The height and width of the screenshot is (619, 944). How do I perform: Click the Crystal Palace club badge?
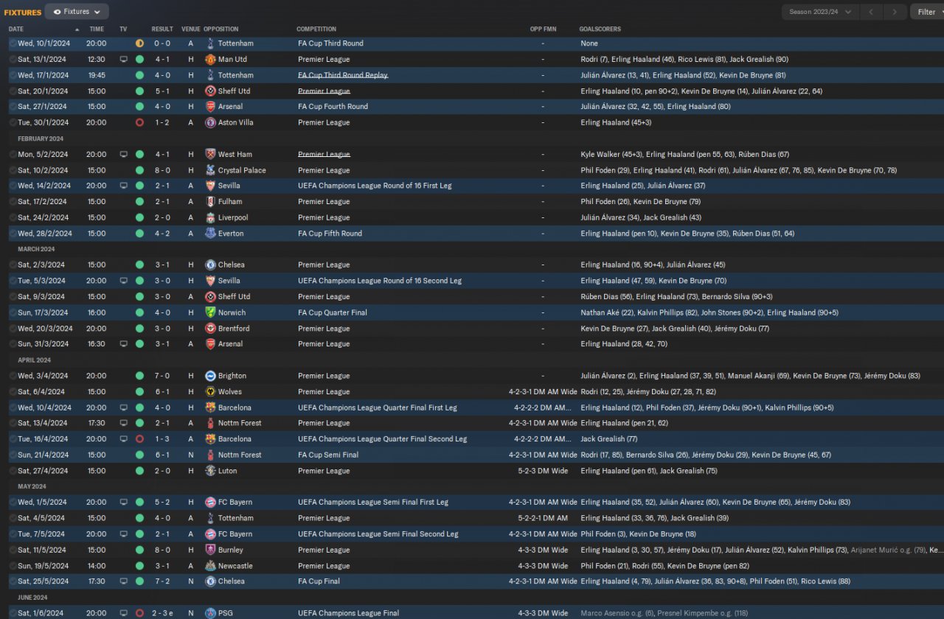click(x=210, y=170)
